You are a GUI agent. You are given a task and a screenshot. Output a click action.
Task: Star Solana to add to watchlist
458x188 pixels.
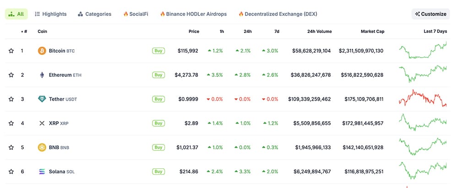coord(11,172)
